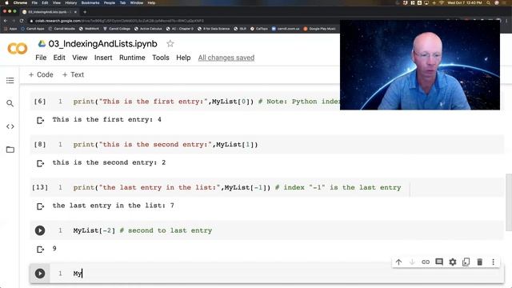Image resolution: width=512 pixels, height=288 pixels.
Task: Open the Files folder sidebar icon
Action: (x=10, y=150)
